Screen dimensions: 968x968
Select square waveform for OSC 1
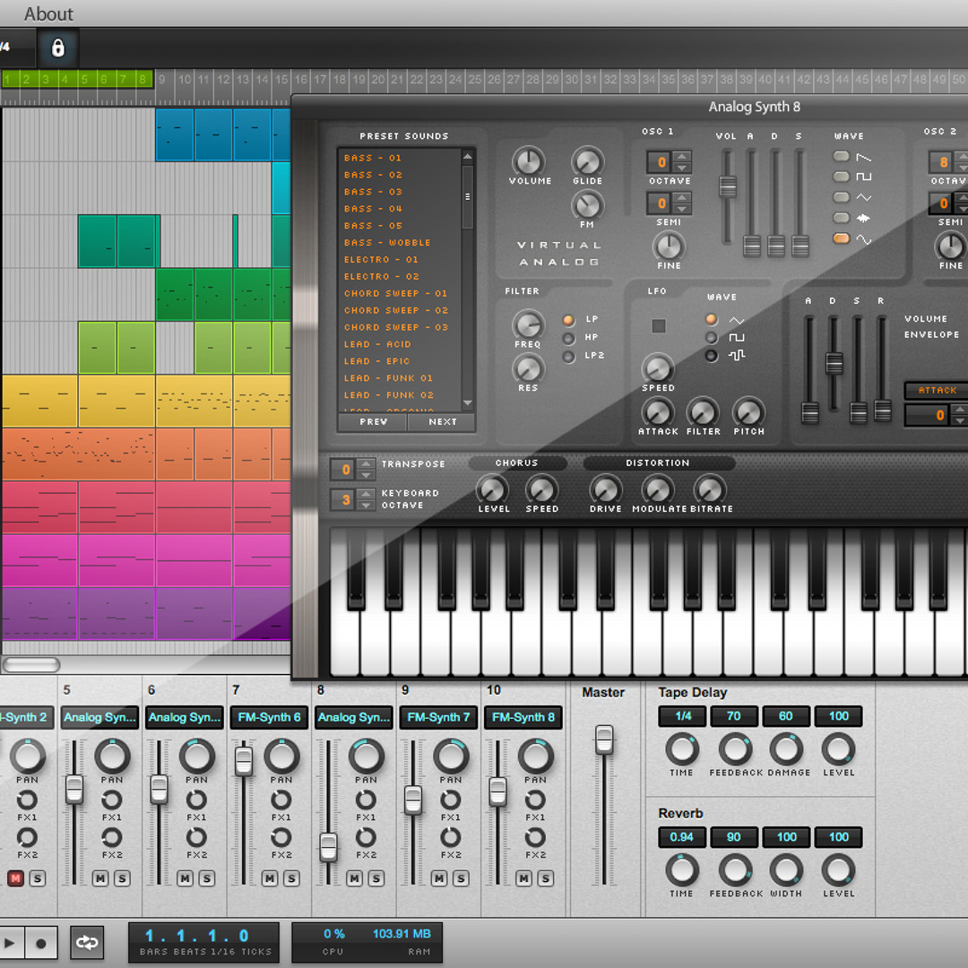(842, 177)
